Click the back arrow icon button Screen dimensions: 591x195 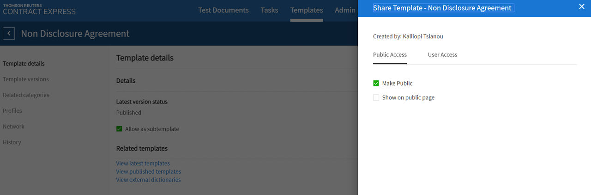9,34
